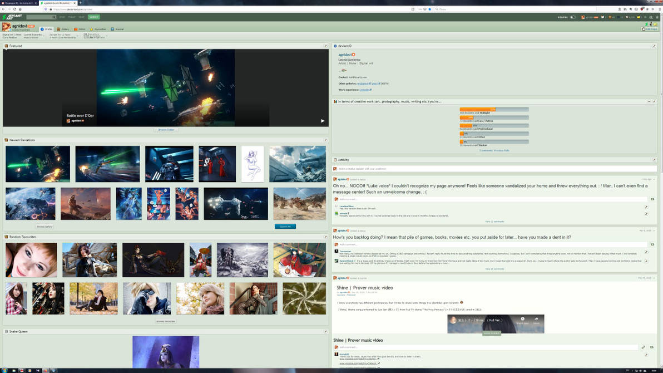Expand the Deviant for 12 Years dropdown
The width and height of the screenshot is (663, 373).
click(x=78, y=36)
